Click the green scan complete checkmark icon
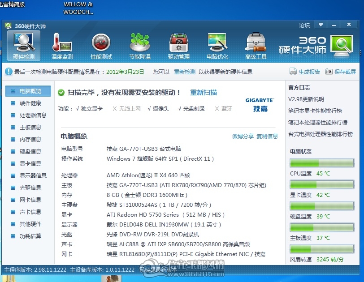The height and width of the screenshot is (282, 364). (x=61, y=93)
